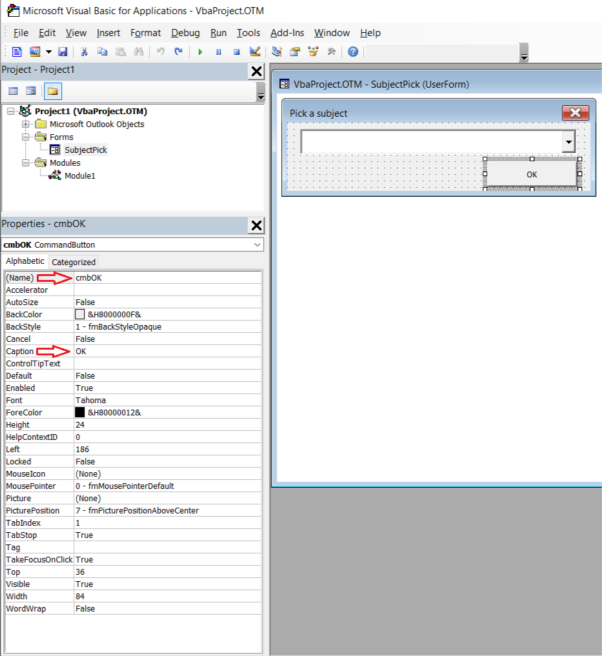The height and width of the screenshot is (656, 602).
Task: Select the Caption property value OK
Action: click(x=168, y=352)
